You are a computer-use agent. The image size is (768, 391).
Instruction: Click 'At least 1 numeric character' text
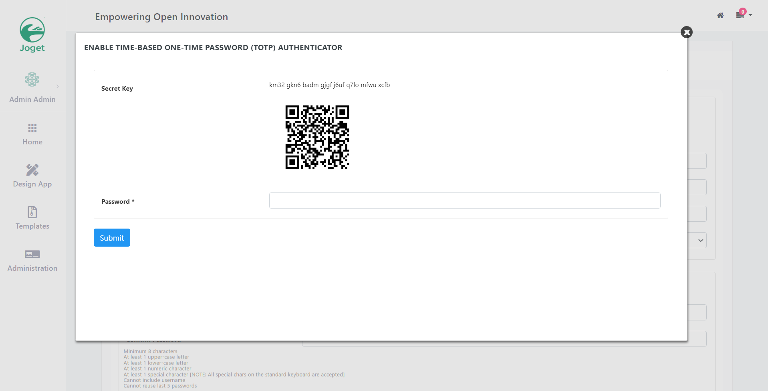point(157,369)
